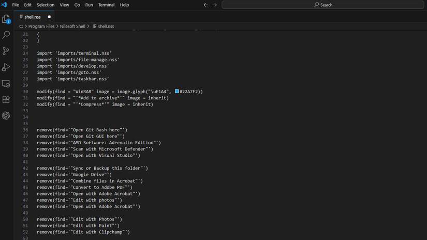Open color picker swatch for #22A7F2
This screenshot has width=427, height=240.
coord(176,92)
